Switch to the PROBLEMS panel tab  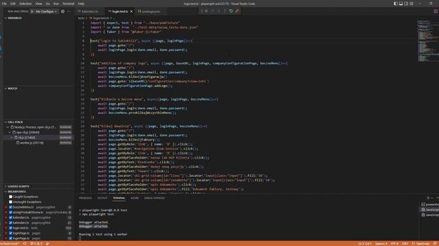click(85, 198)
